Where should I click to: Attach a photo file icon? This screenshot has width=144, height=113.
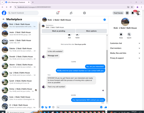[x=46, y=107]
